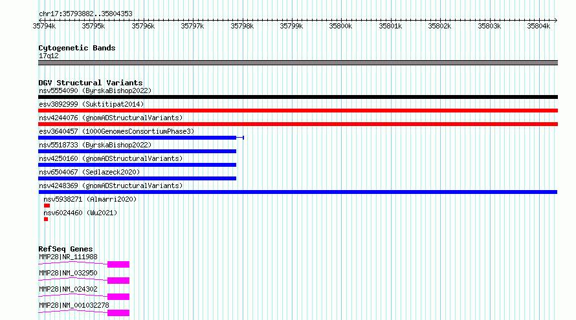
Task: Click the Cytogenetic Bands track title
Action: tap(77, 48)
